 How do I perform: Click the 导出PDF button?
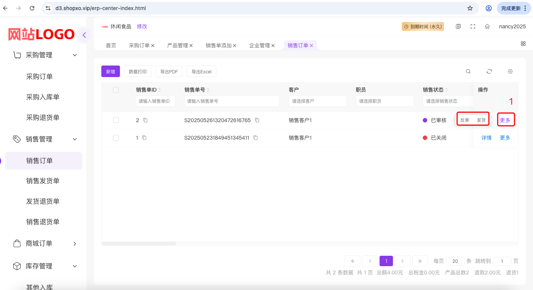point(169,71)
